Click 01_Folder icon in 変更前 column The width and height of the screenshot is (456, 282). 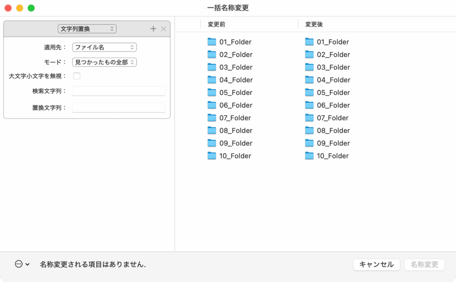point(212,42)
